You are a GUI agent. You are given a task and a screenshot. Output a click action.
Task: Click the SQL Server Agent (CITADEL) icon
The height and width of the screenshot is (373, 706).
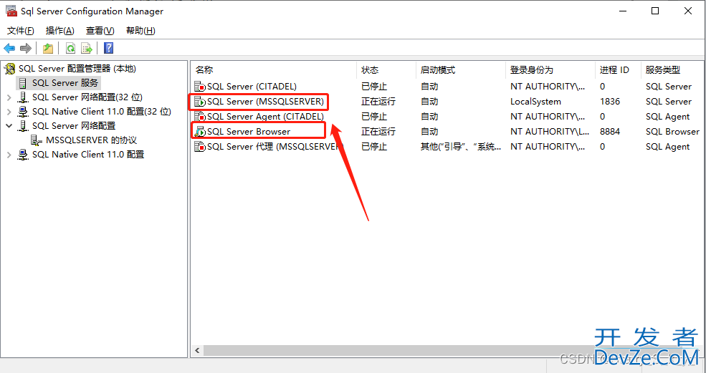tap(200, 117)
